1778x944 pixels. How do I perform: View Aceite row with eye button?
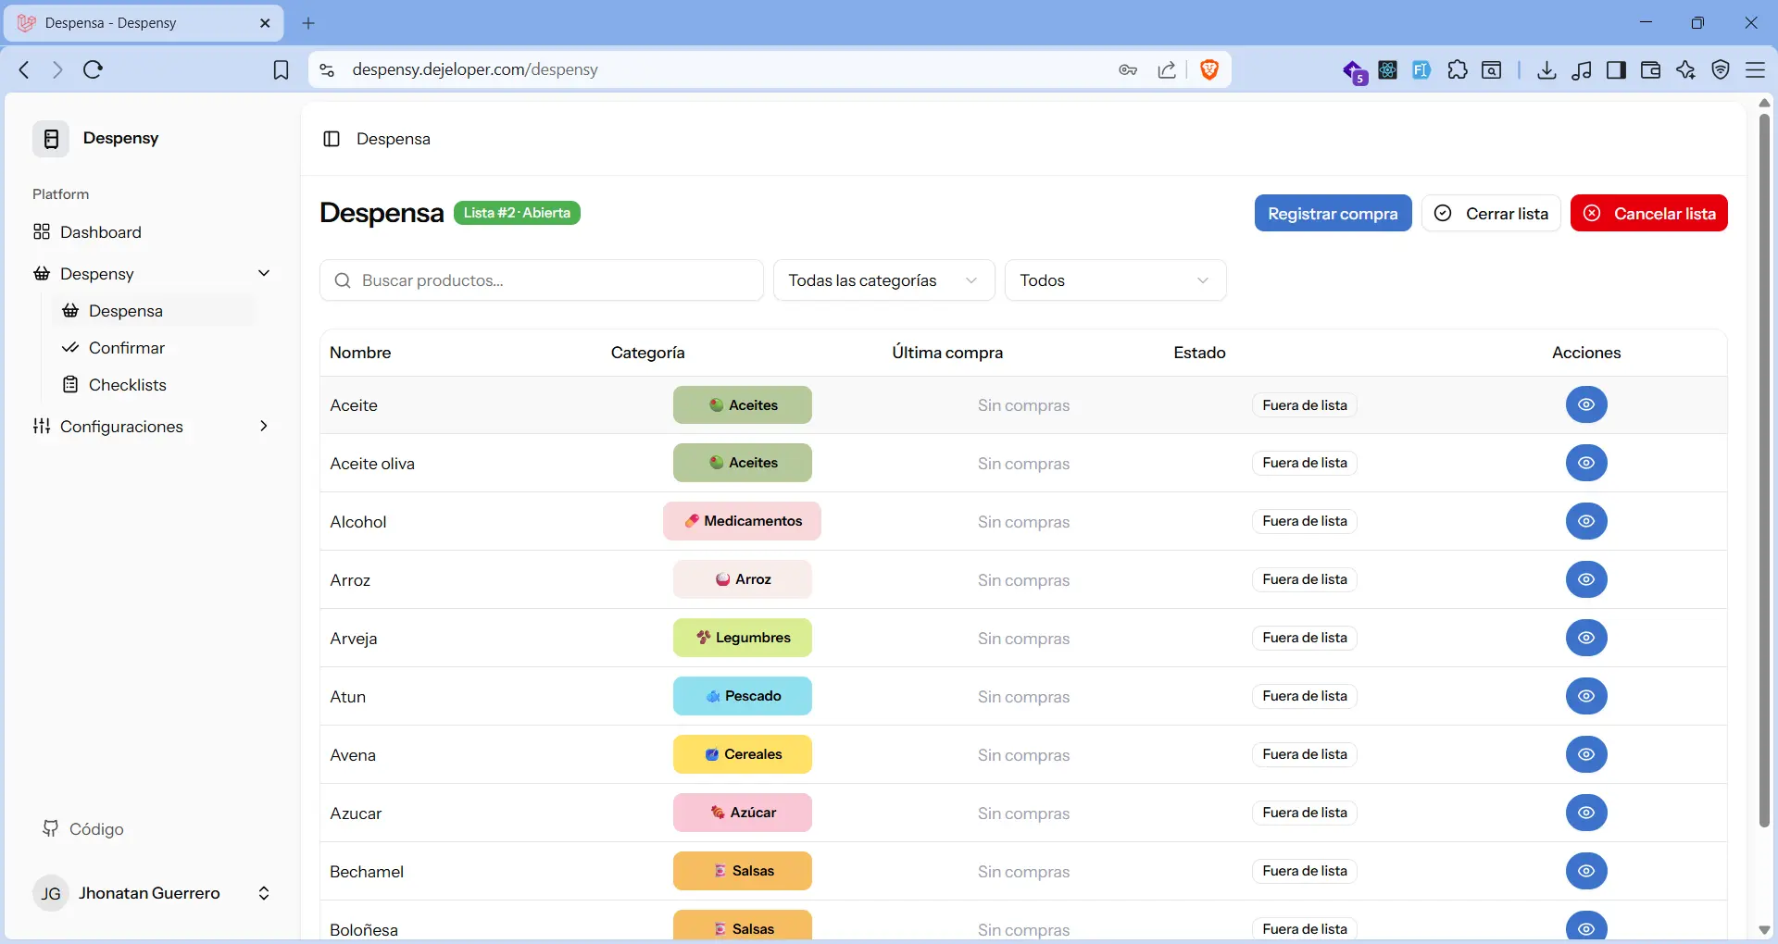point(1586,404)
